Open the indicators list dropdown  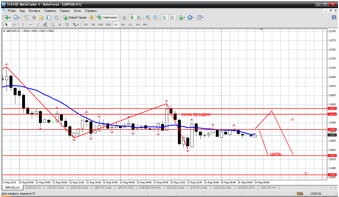coord(182,17)
